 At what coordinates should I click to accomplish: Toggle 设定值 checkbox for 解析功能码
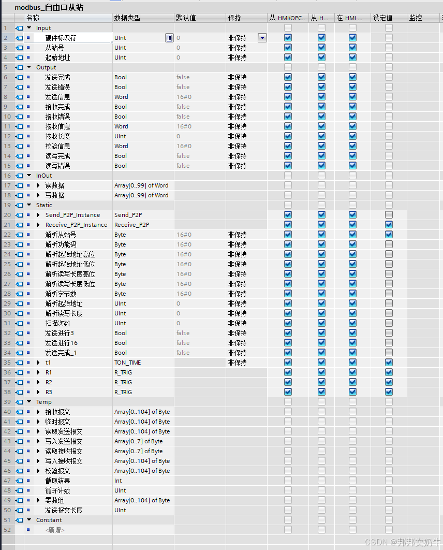click(389, 244)
